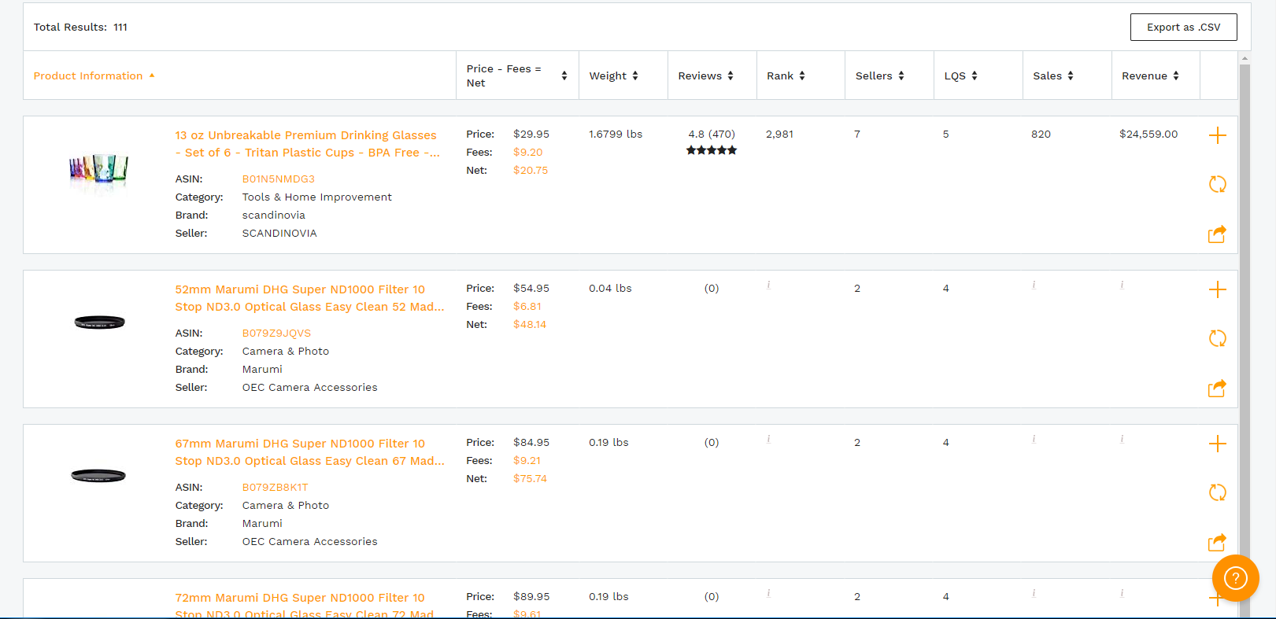Show revenue info icon for 72mm Marumi
This screenshot has height=619, width=1276.
(x=1122, y=593)
